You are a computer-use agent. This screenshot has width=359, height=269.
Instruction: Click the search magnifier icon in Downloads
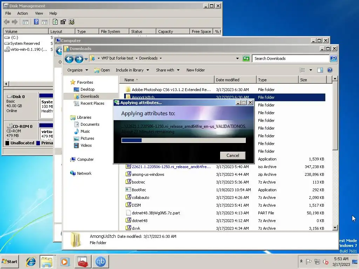[x=333, y=58]
